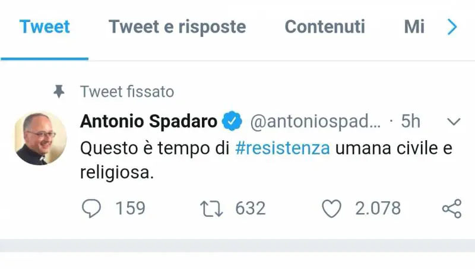Click the profile photo avatar
The image size is (475, 269).
[41, 138]
